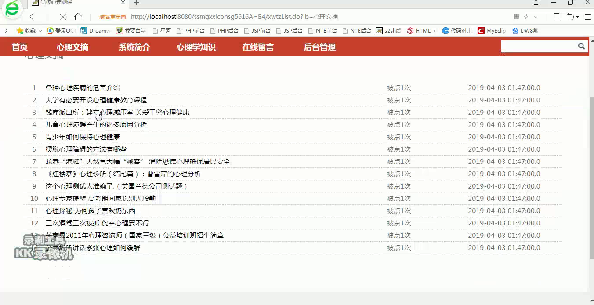Open the NTE前台 bookmark

(322, 31)
